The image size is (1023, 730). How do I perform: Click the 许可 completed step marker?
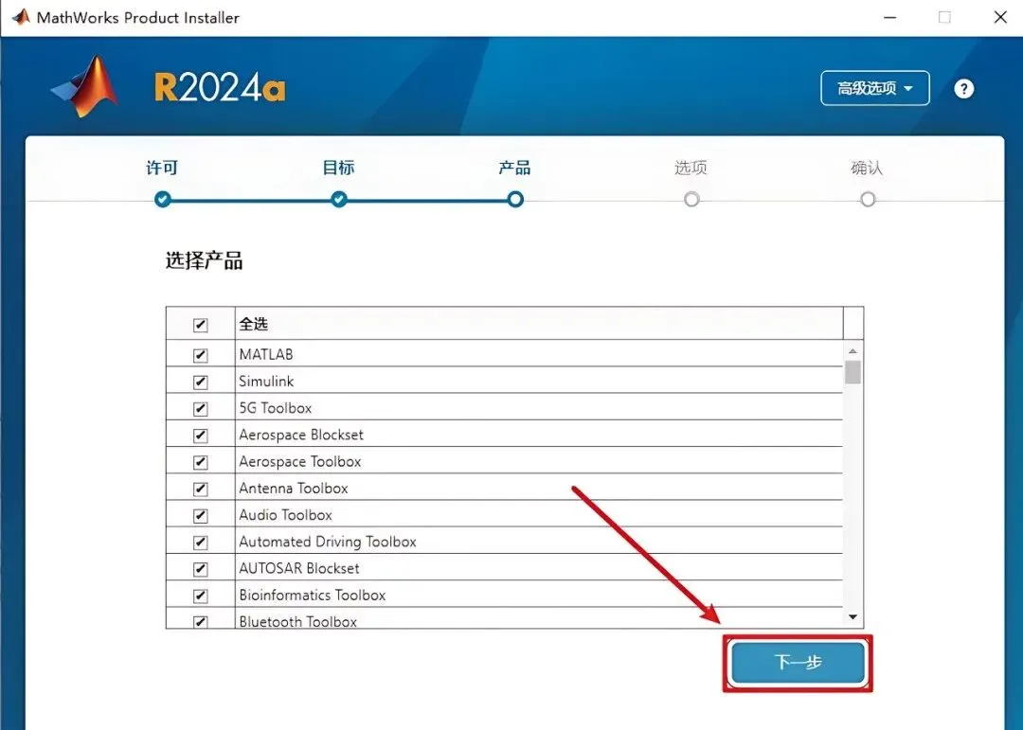point(163,199)
